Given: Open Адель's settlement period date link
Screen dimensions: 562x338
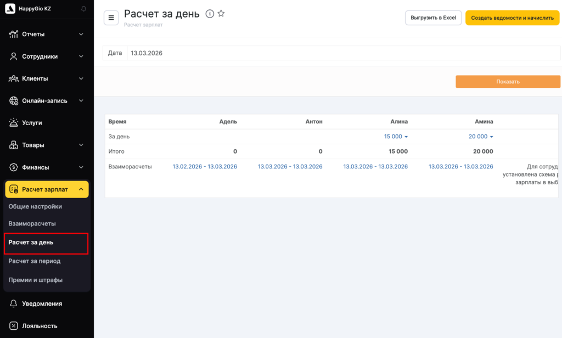Looking at the screenshot, I should [x=205, y=166].
